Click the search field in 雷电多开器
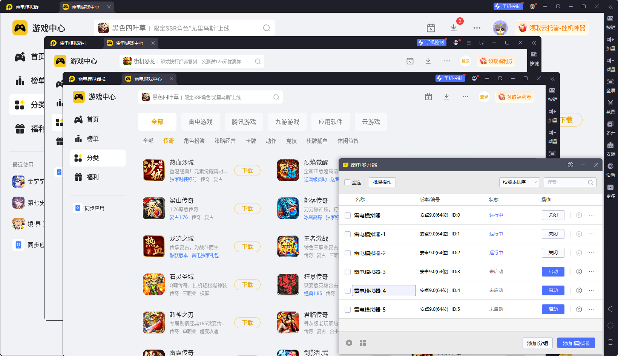The height and width of the screenshot is (356, 618). click(570, 182)
